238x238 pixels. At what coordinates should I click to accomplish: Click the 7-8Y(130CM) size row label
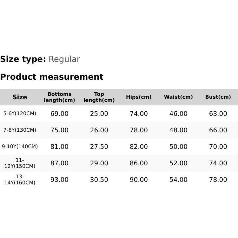point(20,130)
